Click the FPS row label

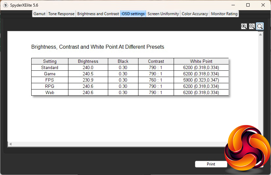(x=50, y=80)
